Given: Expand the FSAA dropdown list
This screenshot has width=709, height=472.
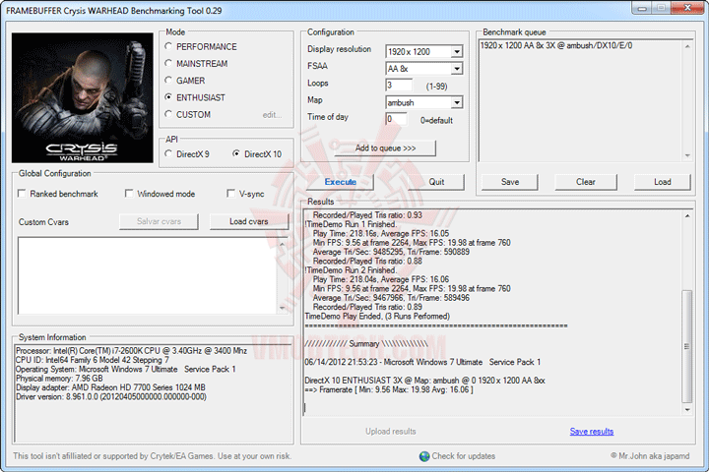Looking at the screenshot, I should click(457, 69).
